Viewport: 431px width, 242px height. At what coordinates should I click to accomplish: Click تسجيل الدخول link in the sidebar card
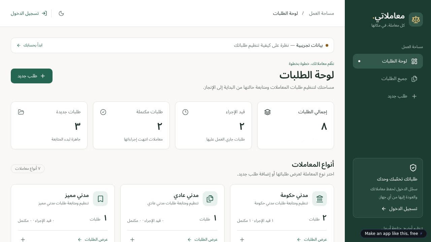click(399, 209)
